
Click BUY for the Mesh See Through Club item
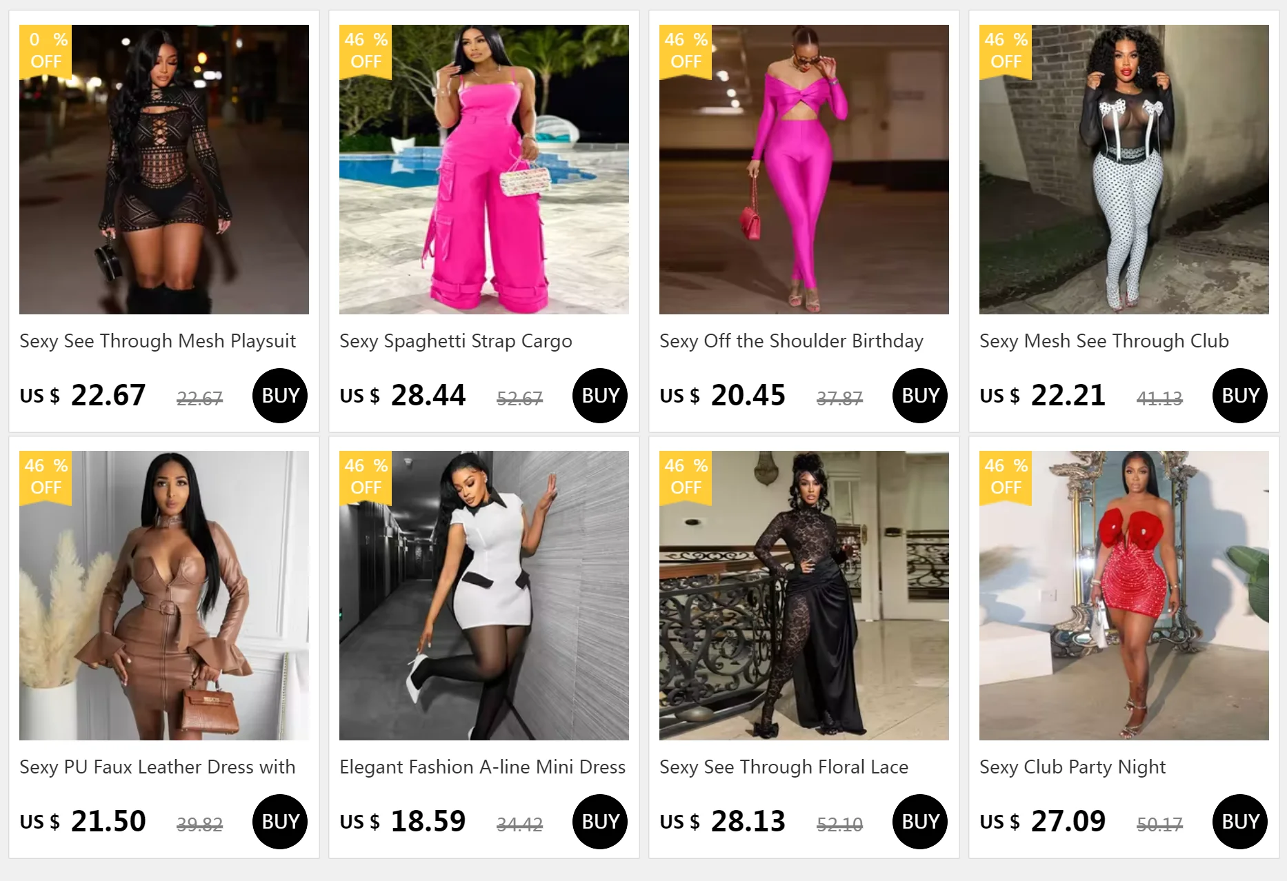pos(1240,396)
